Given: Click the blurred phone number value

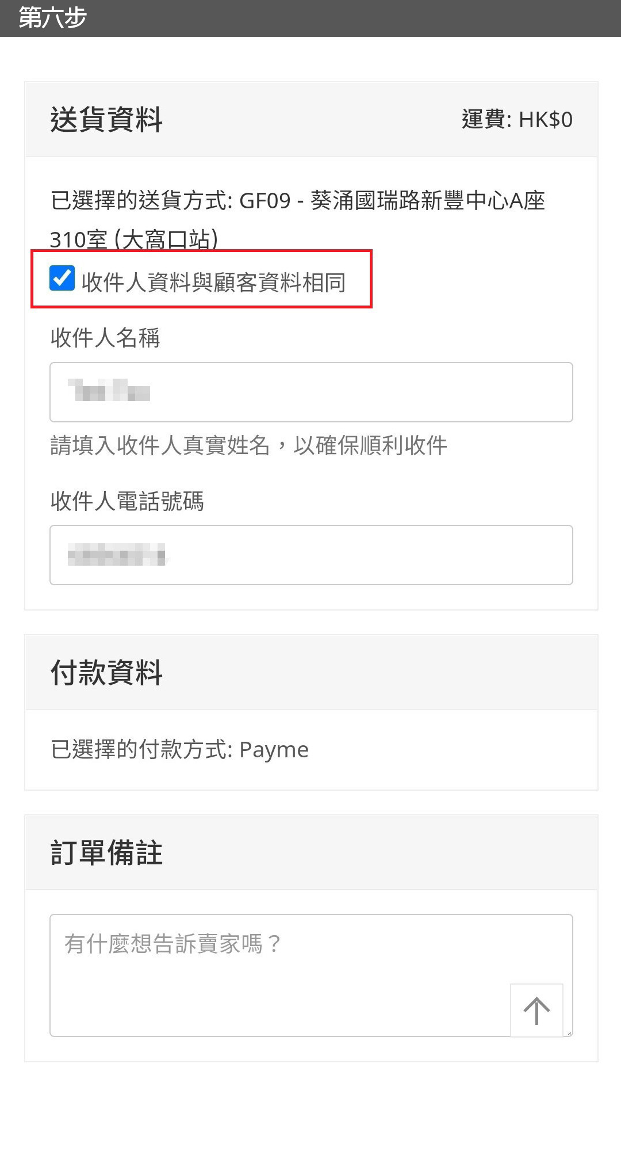Looking at the screenshot, I should click(x=117, y=555).
